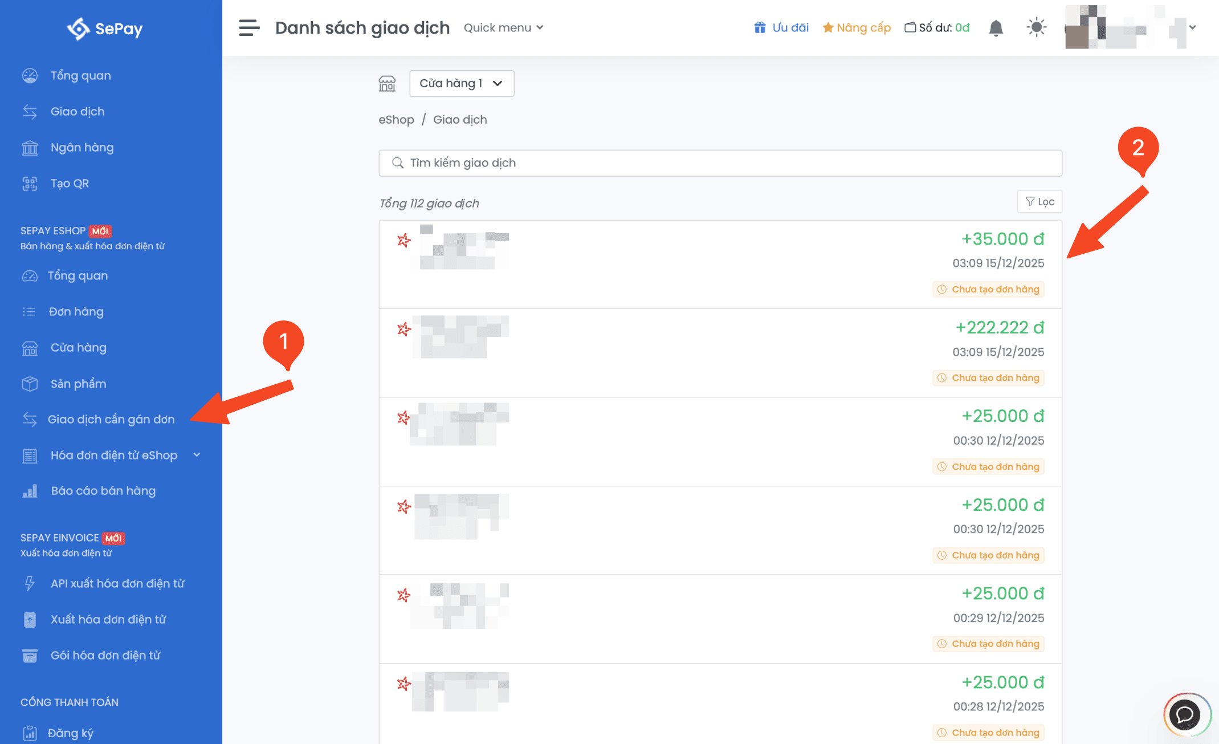
Task: Click the notification bell icon
Action: click(996, 28)
